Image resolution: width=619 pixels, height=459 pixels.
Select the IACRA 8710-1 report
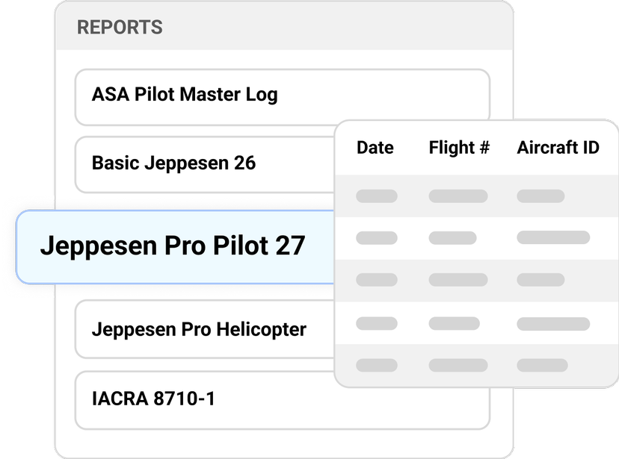pos(153,399)
